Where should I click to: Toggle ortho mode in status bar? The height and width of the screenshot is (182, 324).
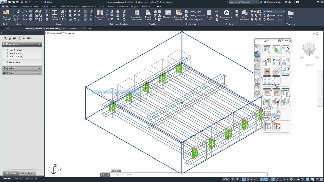coord(244,179)
